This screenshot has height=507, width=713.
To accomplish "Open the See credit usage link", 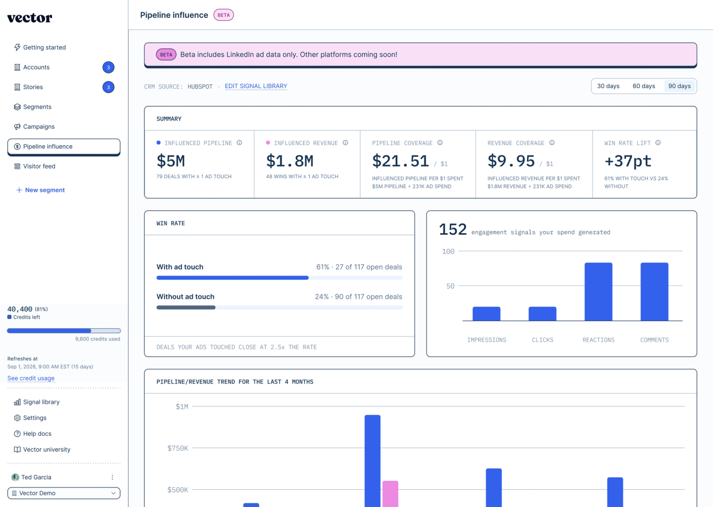I will pos(31,378).
